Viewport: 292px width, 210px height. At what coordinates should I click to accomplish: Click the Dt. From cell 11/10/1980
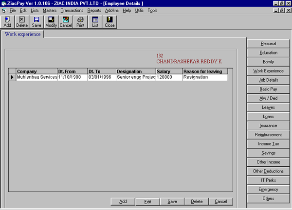coord(73,77)
